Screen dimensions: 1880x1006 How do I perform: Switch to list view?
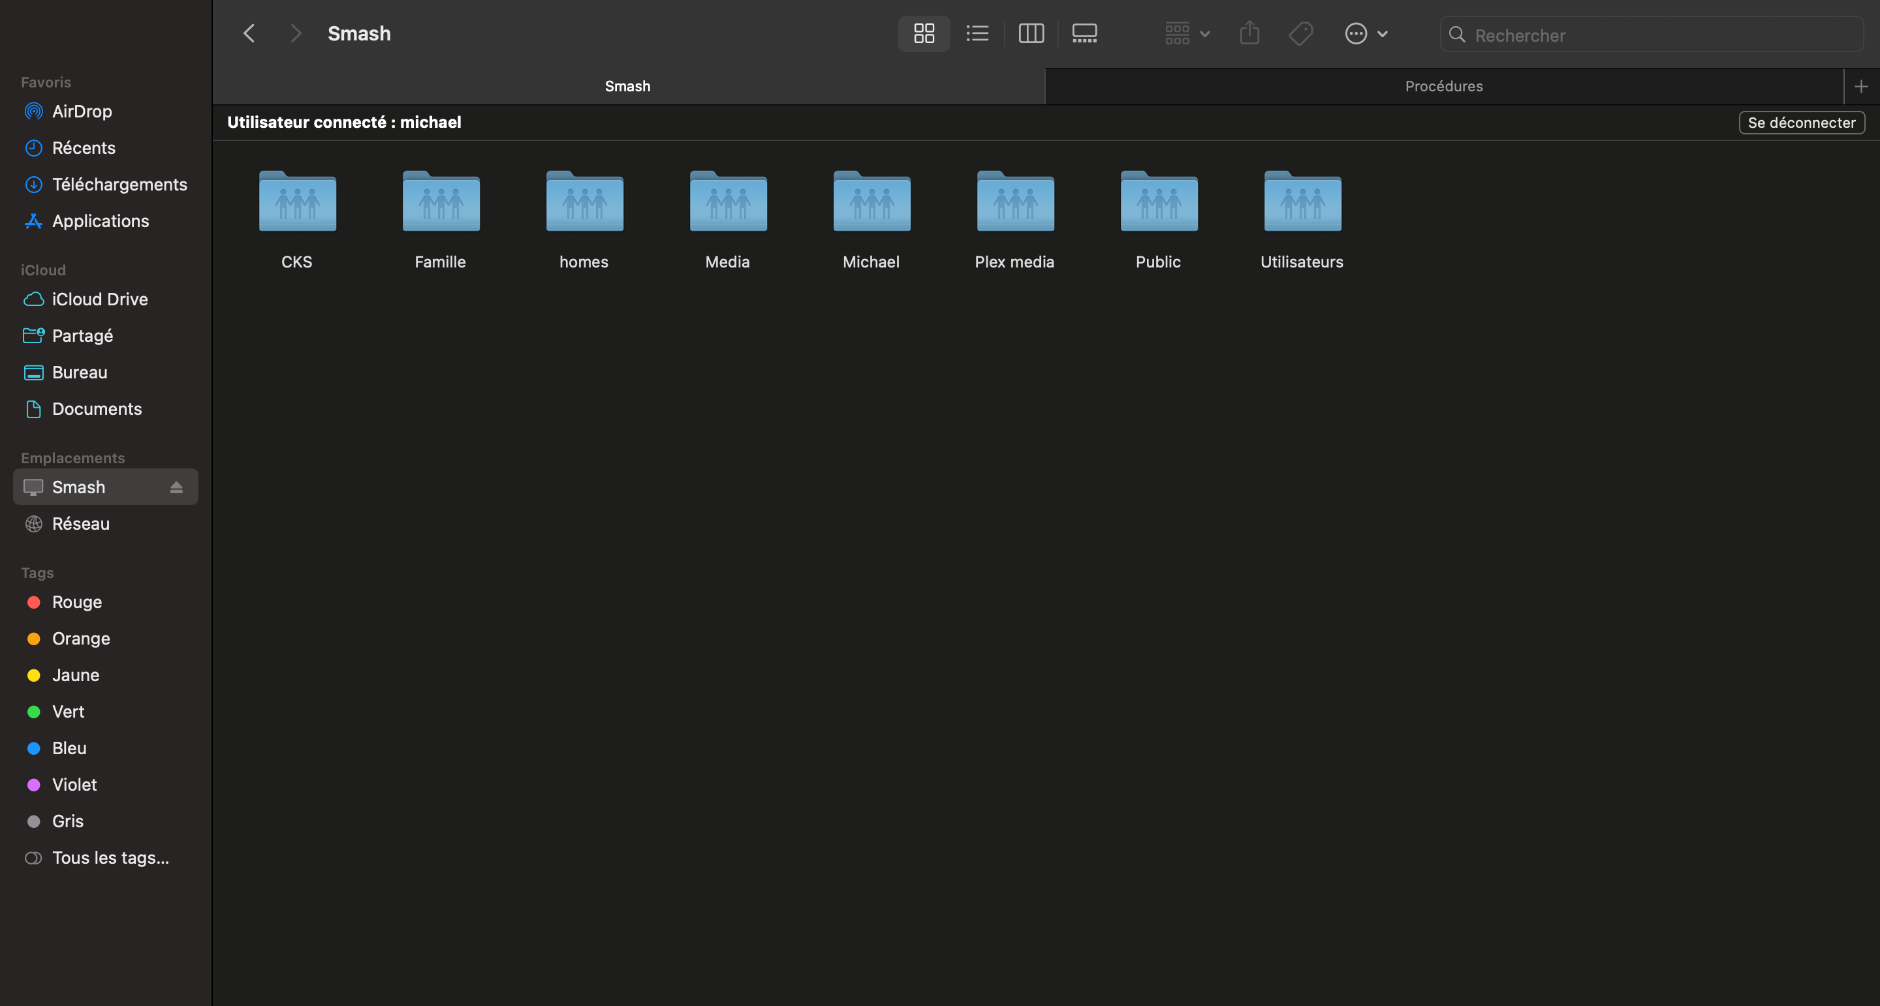(977, 33)
